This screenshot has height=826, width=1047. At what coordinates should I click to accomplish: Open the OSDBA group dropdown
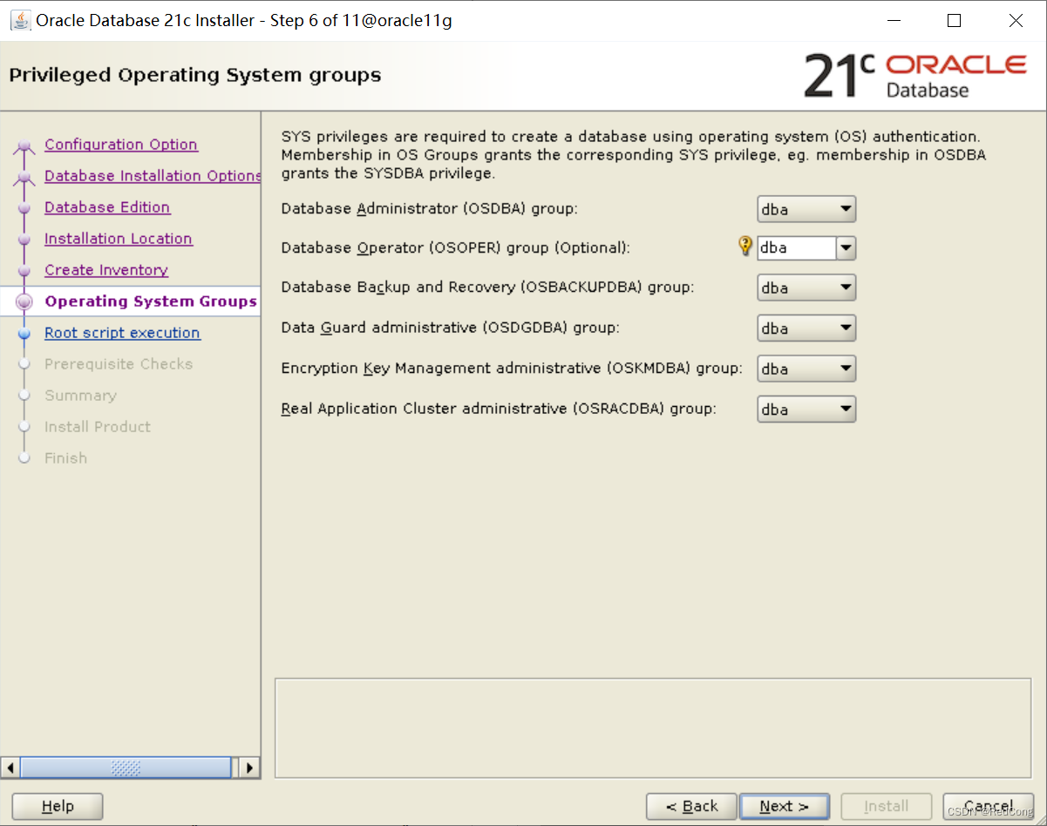[x=806, y=209]
